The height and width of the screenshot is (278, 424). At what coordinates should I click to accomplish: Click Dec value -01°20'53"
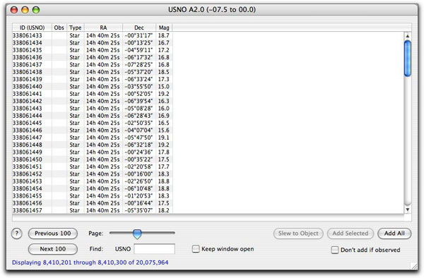point(139,196)
